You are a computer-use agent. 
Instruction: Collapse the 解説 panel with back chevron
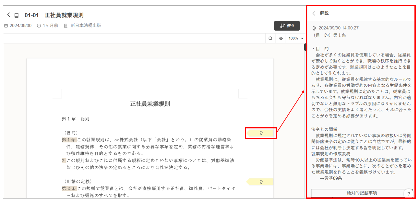[314, 13]
